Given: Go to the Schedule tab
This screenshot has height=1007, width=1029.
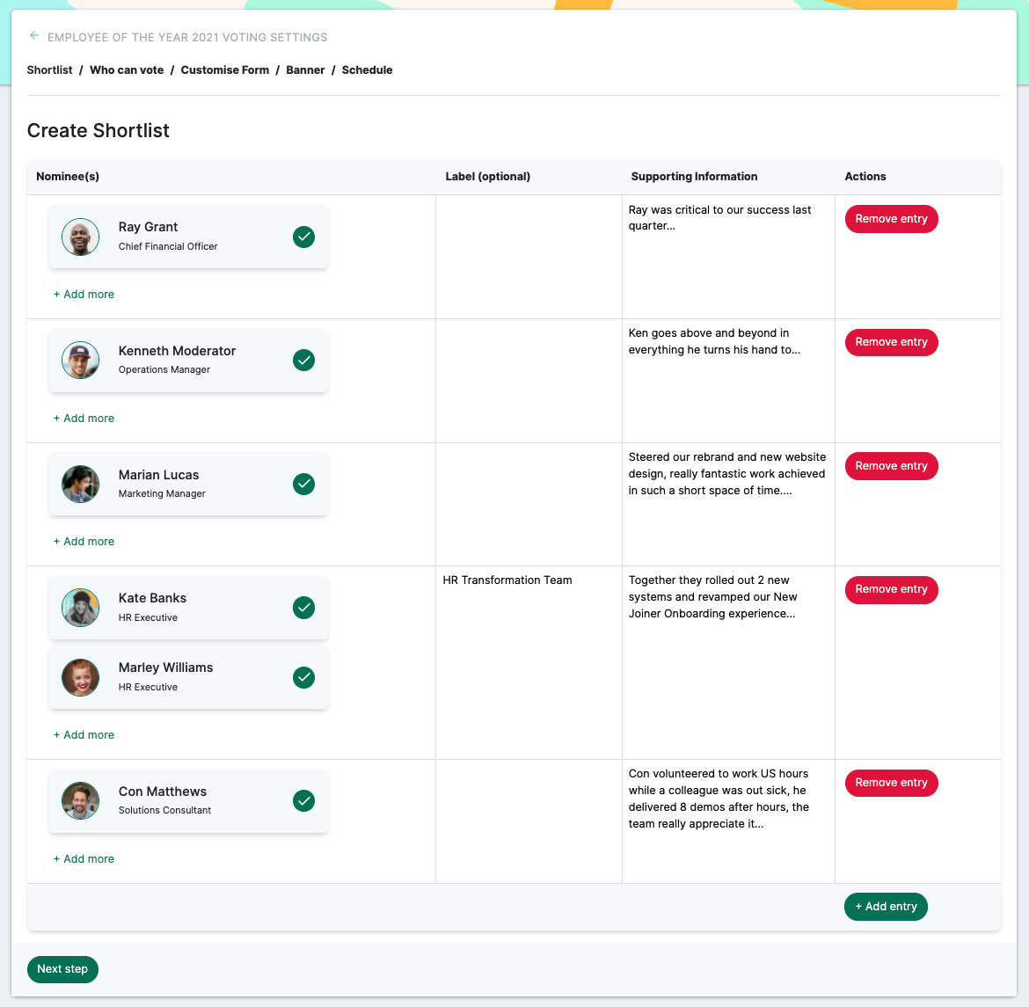Looking at the screenshot, I should pos(367,70).
